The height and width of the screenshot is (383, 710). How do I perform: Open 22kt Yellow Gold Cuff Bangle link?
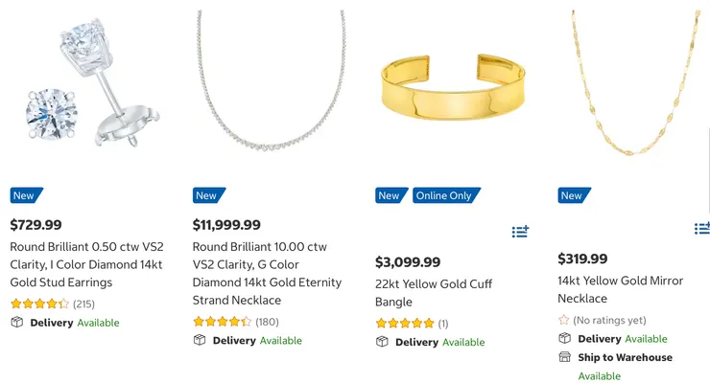tap(434, 293)
